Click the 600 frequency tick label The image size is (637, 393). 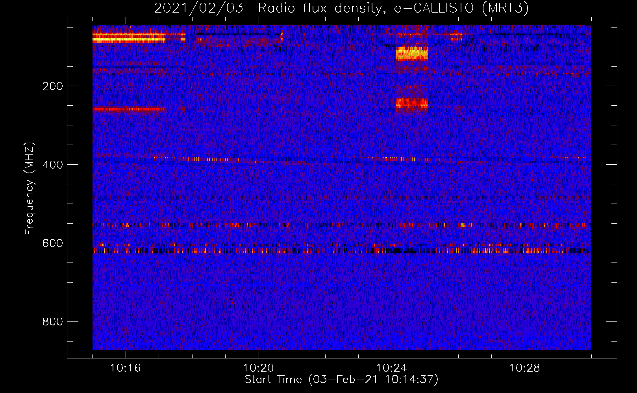(53, 243)
